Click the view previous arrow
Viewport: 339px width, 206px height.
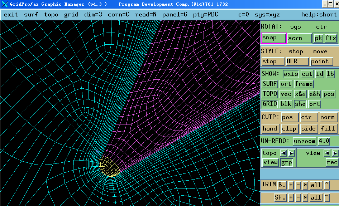[x=327, y=153]
